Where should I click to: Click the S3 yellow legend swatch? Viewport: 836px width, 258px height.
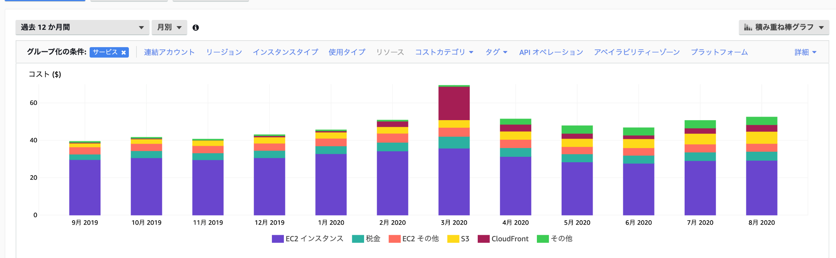click(453, 239)
